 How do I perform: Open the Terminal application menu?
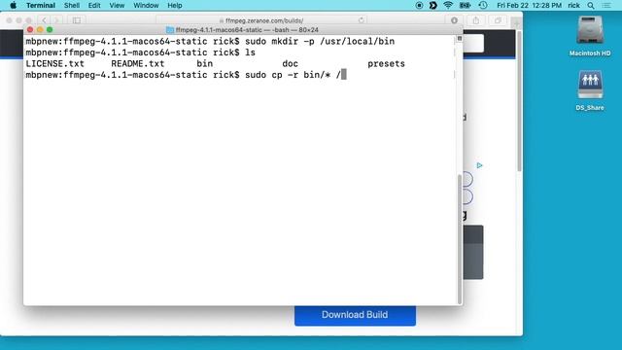(x=41, y=5)
